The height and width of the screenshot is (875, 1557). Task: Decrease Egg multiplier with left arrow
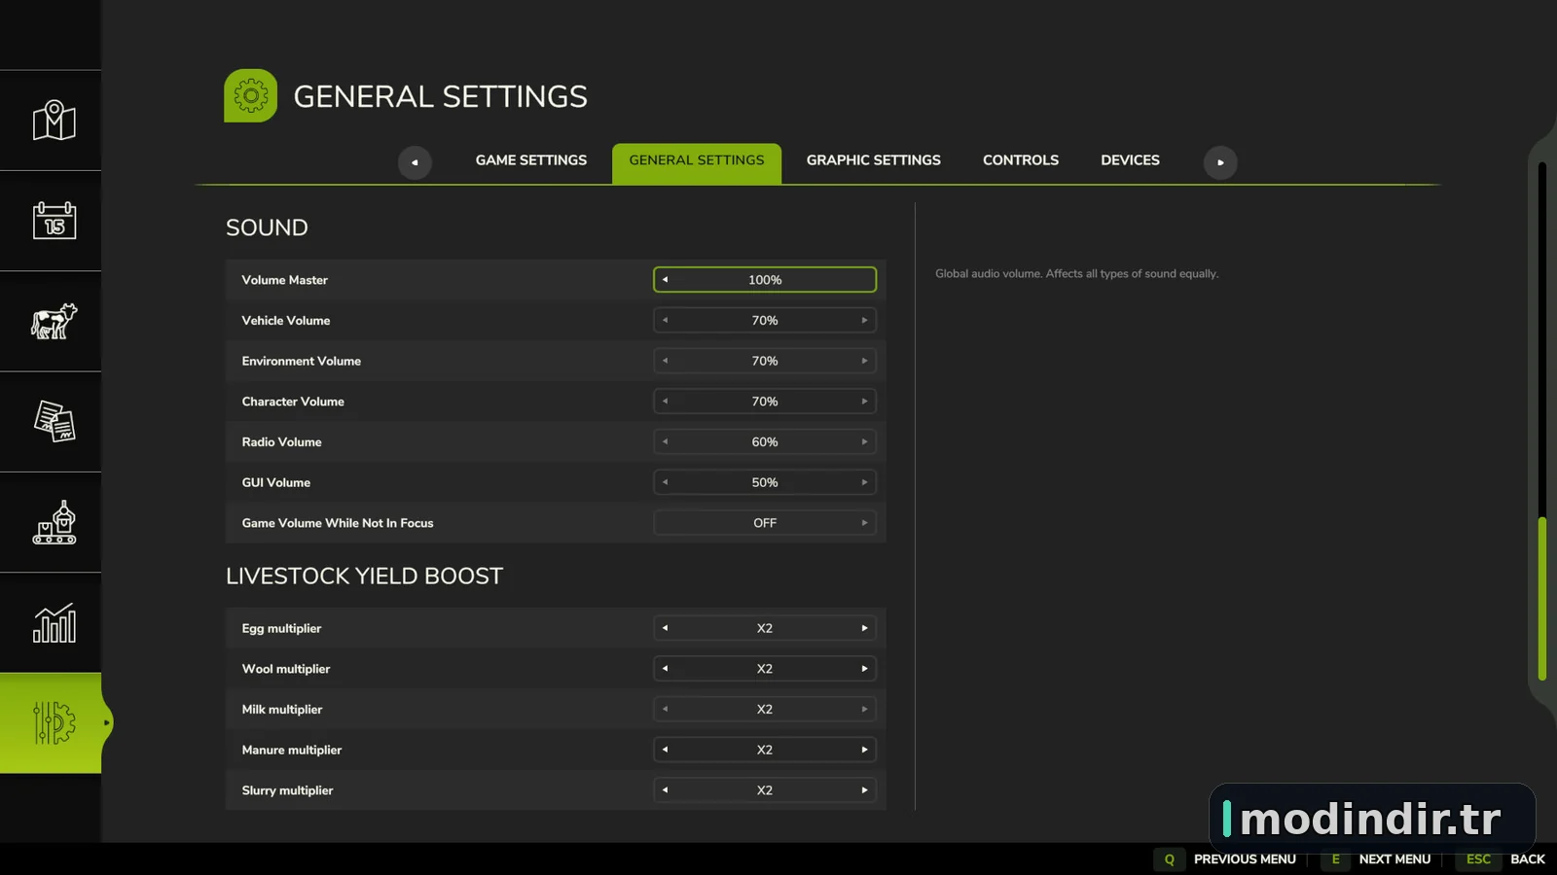coord(665,628)
